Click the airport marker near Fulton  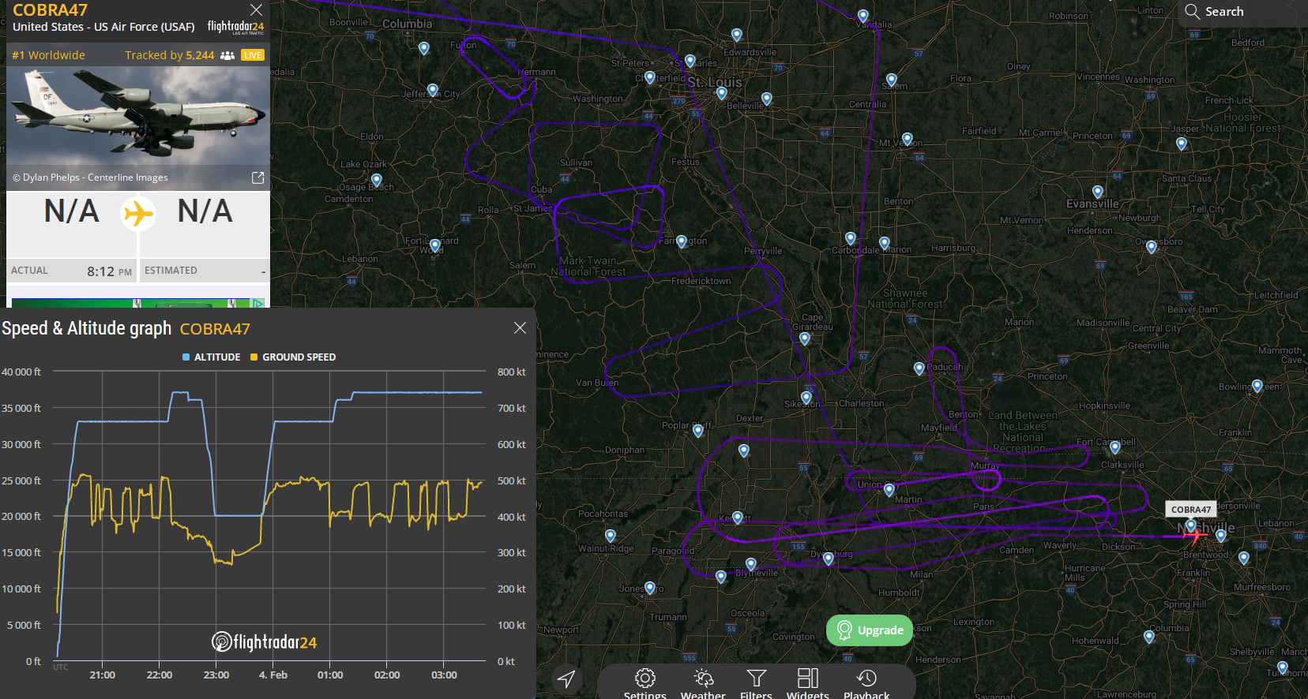pyautogui.click(x=424, y=48)
